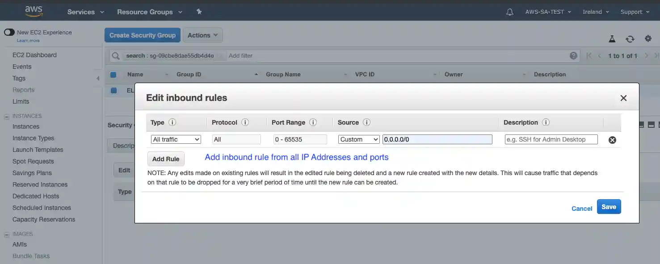Show info for Port Range column
Image resolution: width=660 pixels, height=264 pixels.
(x=313, y=122)
